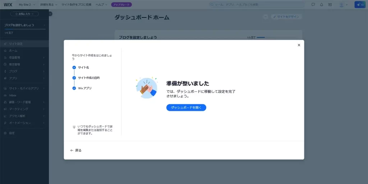Select the サイト作成の目的 step checkmark
Image resolution: width=368 pixels, height=184 pixels.
74,78
